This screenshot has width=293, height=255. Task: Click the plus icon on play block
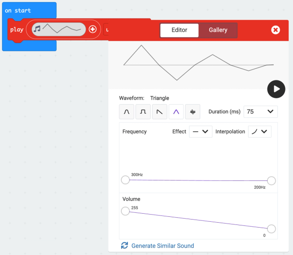(x=93, y=29)
